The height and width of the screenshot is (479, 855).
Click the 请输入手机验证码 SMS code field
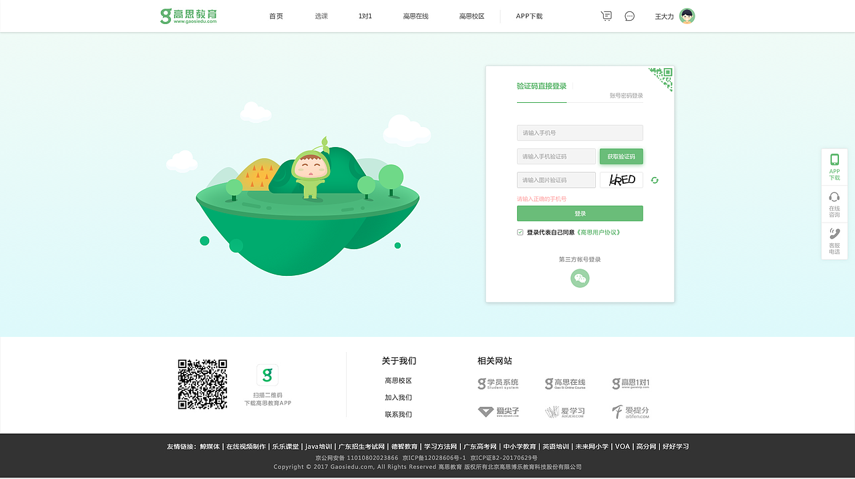pyautogui.click(x=556, y=156)
